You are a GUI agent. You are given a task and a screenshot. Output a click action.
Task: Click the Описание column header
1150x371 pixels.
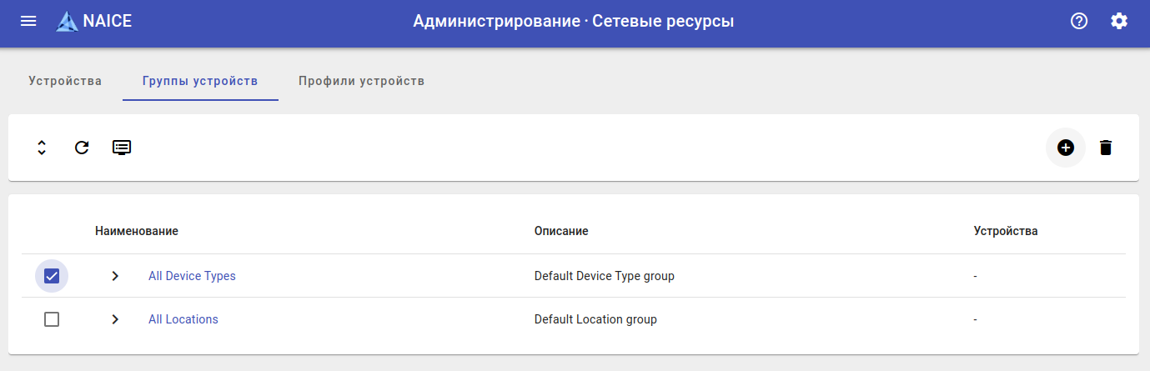[561, 231]
